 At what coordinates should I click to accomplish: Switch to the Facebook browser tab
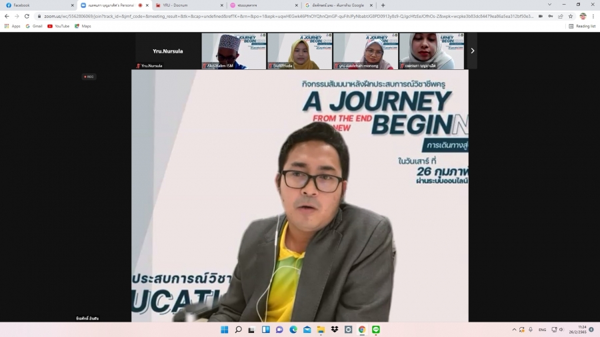click(x=37, y=5)
